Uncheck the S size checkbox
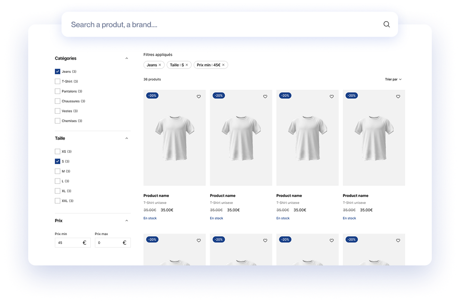This screenshot has height=303, width=460. 57,162
